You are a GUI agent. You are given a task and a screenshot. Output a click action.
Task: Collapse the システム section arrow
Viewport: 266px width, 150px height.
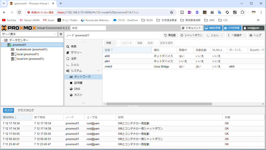(98, 71)
